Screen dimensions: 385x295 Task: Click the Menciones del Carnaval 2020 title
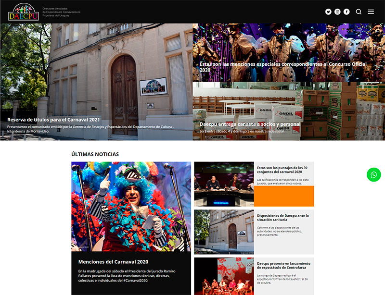[x=113, y=262]
